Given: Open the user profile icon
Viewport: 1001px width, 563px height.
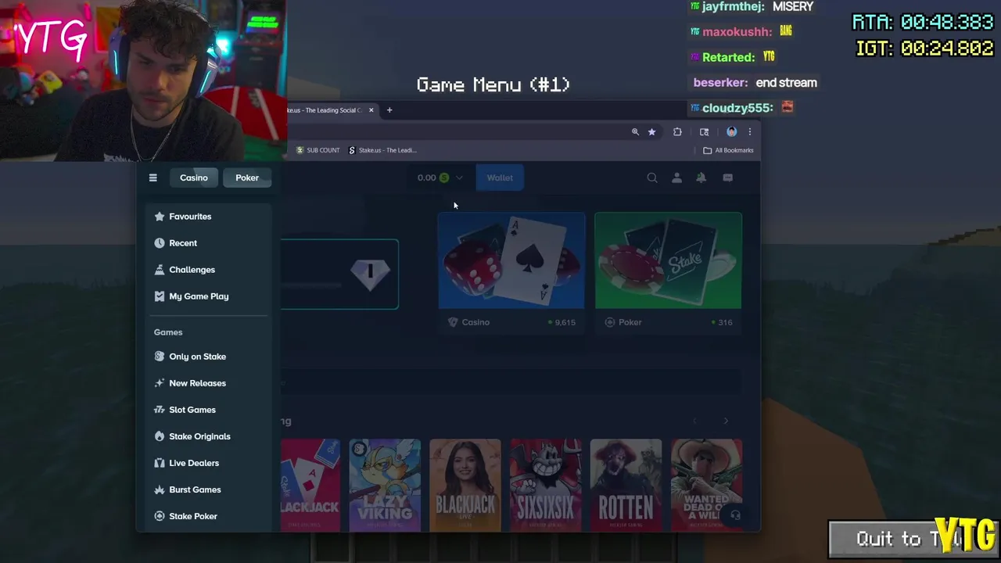Looking at the screenshot, I should click(677, 178).
